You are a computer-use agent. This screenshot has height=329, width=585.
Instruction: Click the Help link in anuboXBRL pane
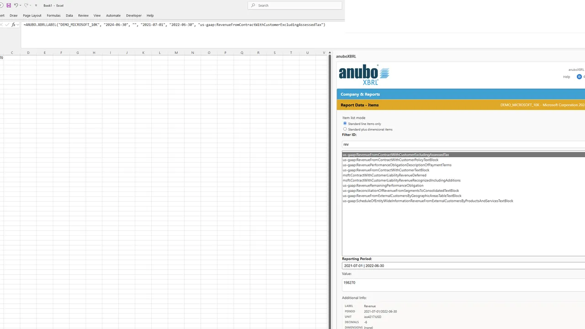point(566,77)
